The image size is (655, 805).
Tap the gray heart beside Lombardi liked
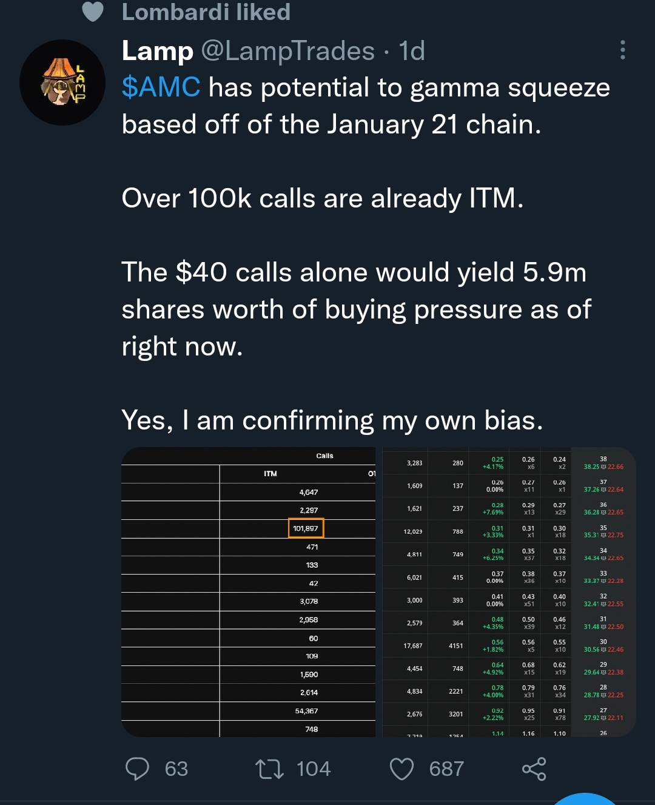tap(93, 12)
